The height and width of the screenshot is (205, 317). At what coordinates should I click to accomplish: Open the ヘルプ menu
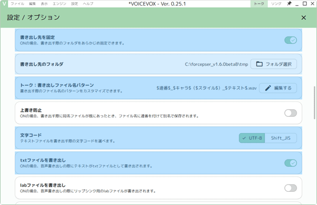coord(88,4)
